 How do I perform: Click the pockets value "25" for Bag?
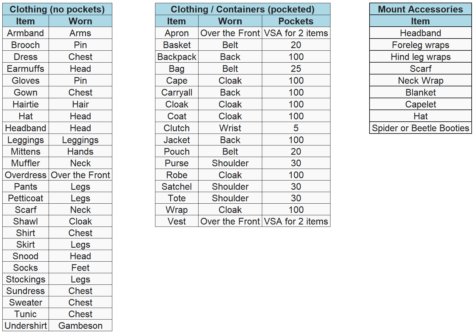point(296,69)
